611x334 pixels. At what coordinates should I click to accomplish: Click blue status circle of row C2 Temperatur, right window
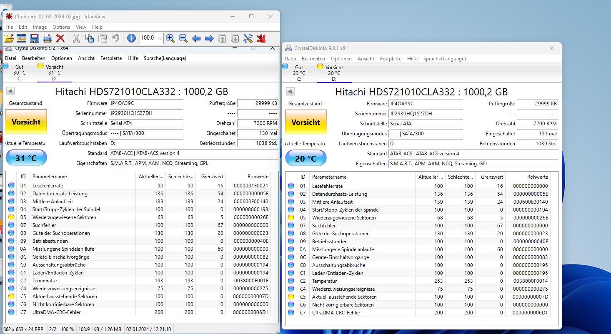(291, 281)
